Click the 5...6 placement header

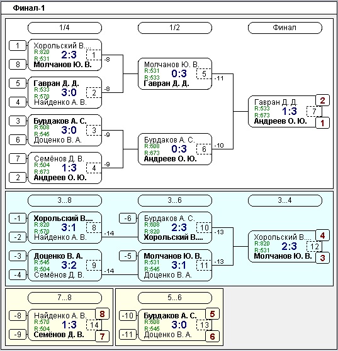[x=175, y=298]
